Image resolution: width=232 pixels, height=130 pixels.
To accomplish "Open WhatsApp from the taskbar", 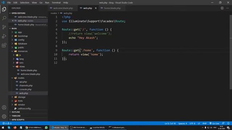I will pos(46,127).
